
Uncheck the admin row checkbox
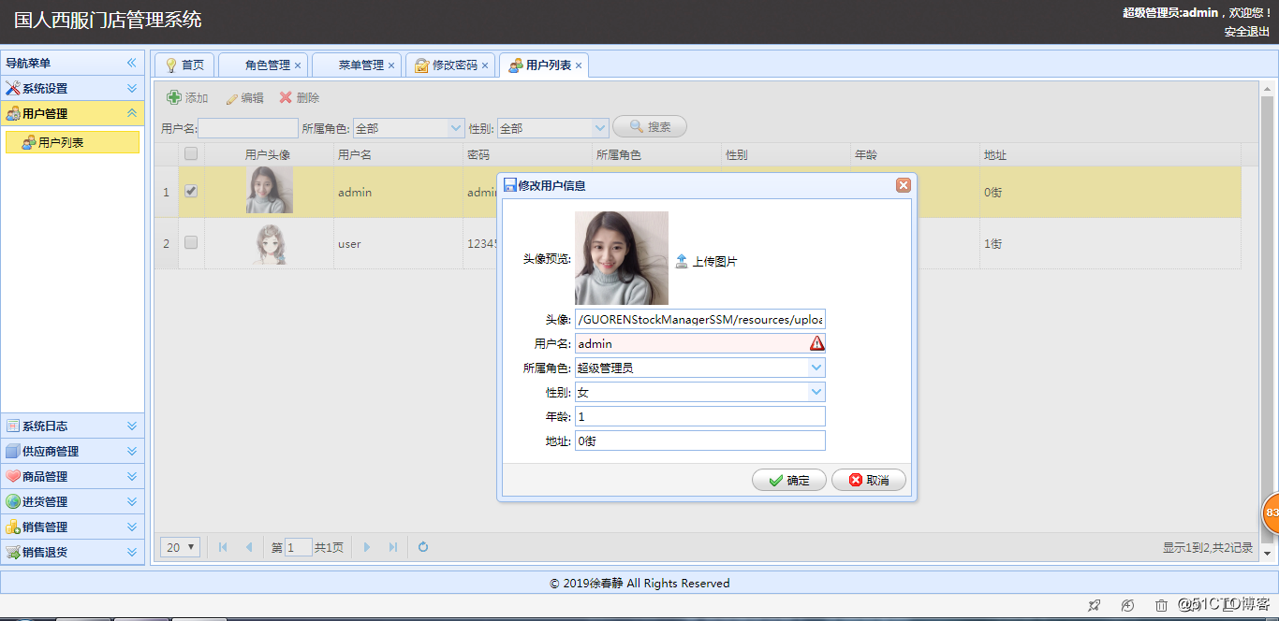(x=191, y=191)
